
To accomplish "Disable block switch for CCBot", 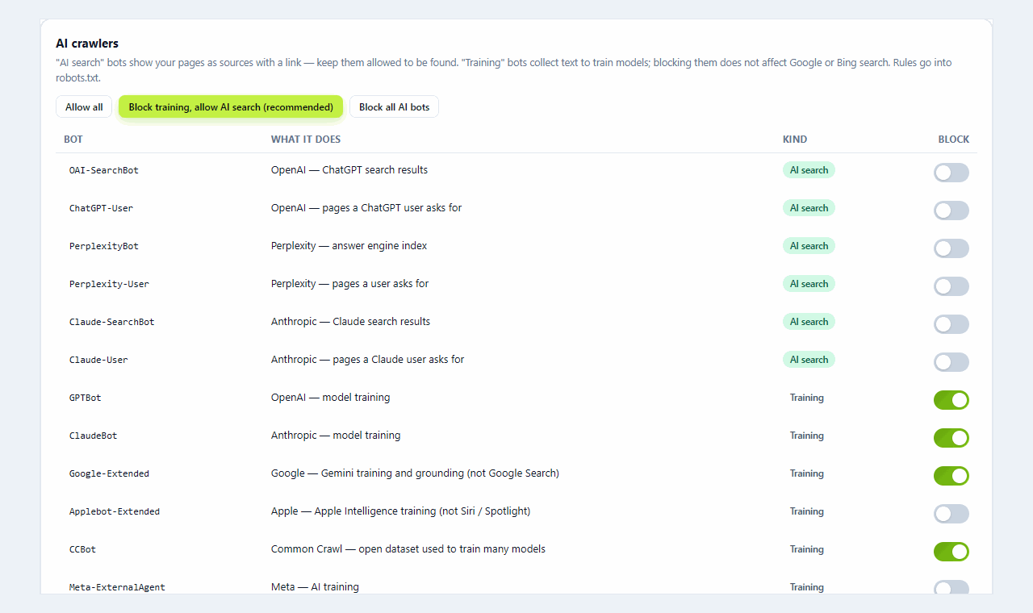I will [951, 552].
